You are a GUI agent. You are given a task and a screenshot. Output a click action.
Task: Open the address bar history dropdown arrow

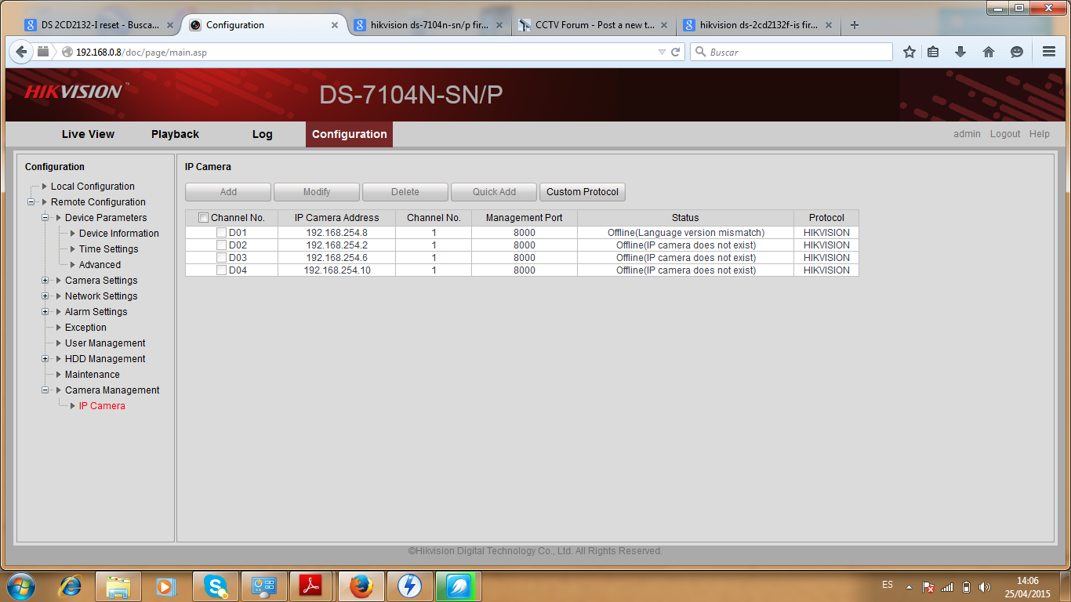[x=662, y=52]
